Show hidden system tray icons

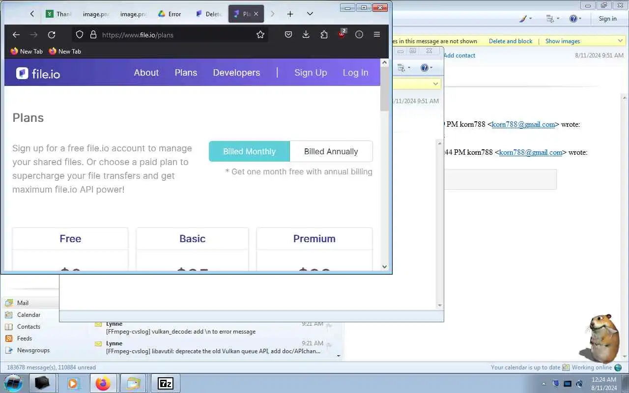click(x=543, y=384)
